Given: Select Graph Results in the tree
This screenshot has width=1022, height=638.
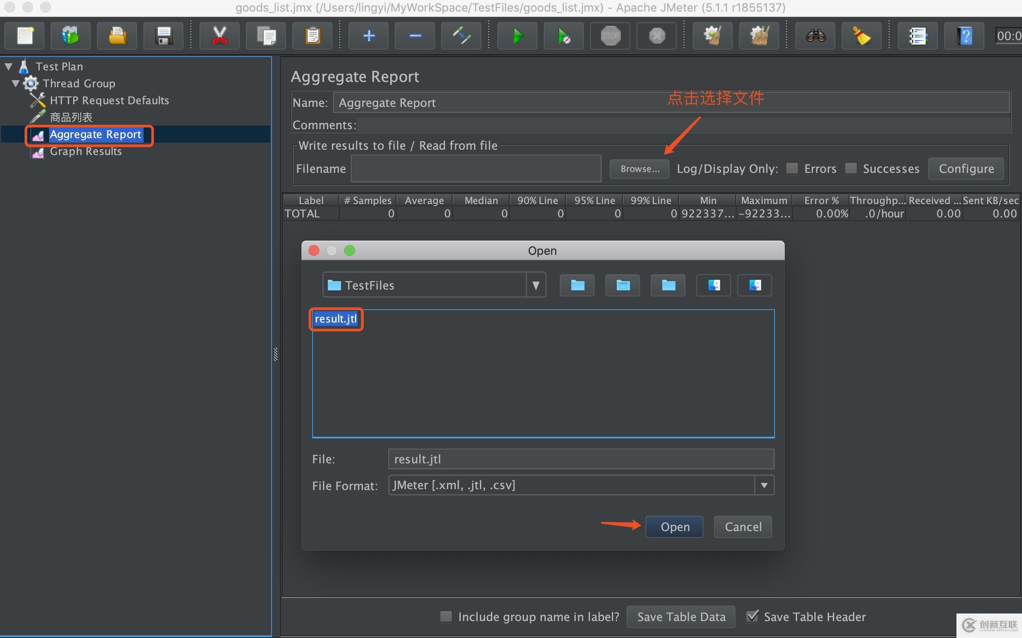Looking at the screenshot, I should (86, 151).
